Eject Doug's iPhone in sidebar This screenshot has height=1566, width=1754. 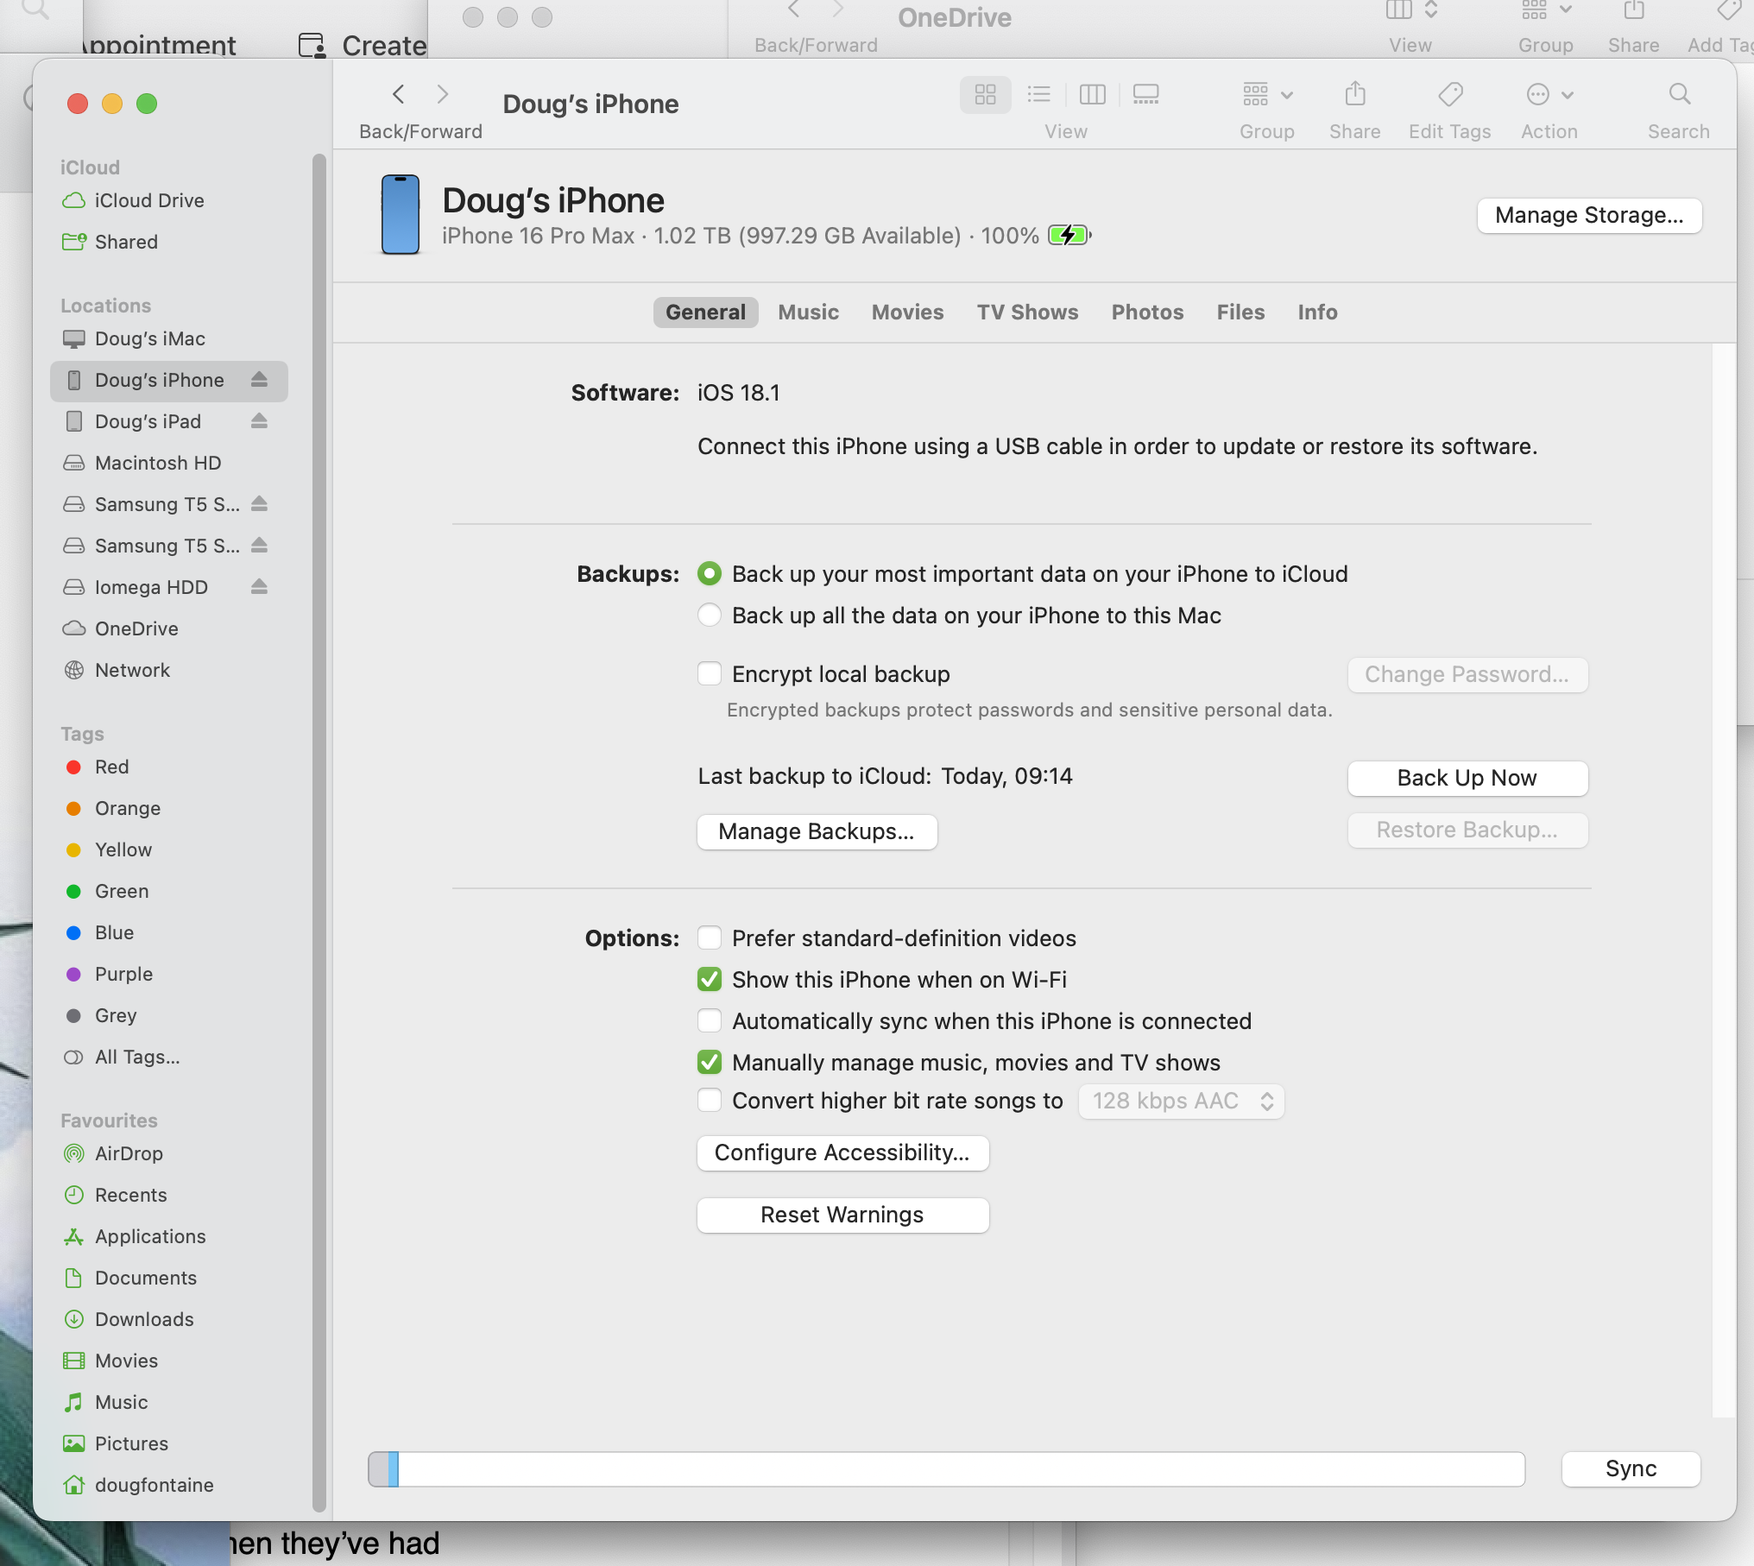(x=259, y=380)
